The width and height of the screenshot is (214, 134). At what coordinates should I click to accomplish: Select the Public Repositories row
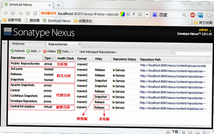(x=109, y=64)
